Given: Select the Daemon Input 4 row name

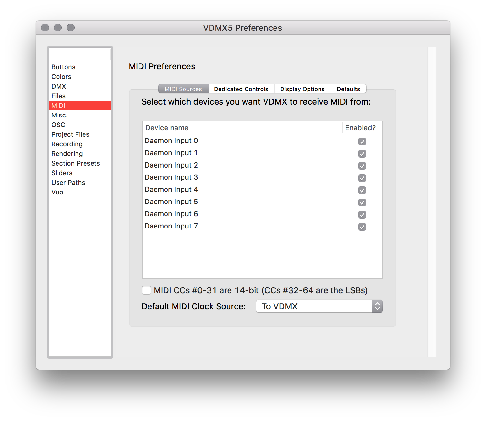Looking at the screenshot, I should [171, 189].
